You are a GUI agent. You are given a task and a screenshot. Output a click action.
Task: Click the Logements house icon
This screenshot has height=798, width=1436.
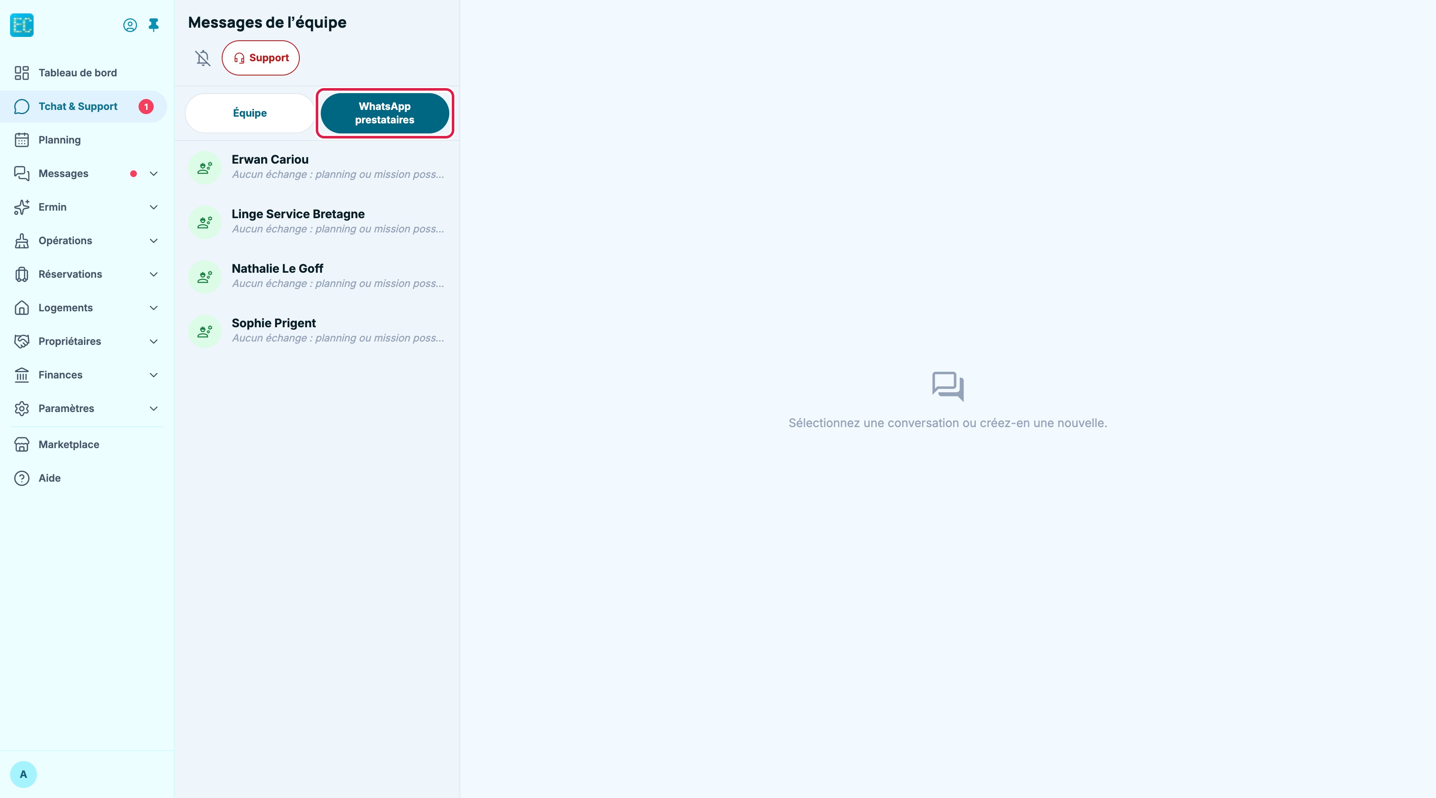(22, 308)
